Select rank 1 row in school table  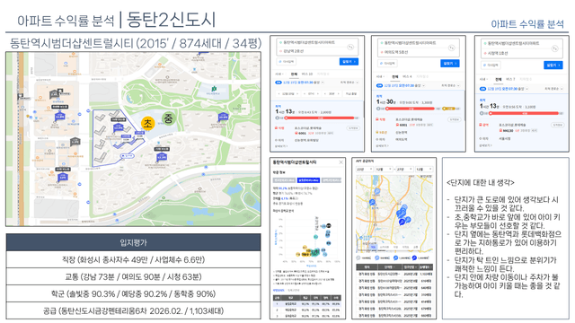(x=307, y=304)
